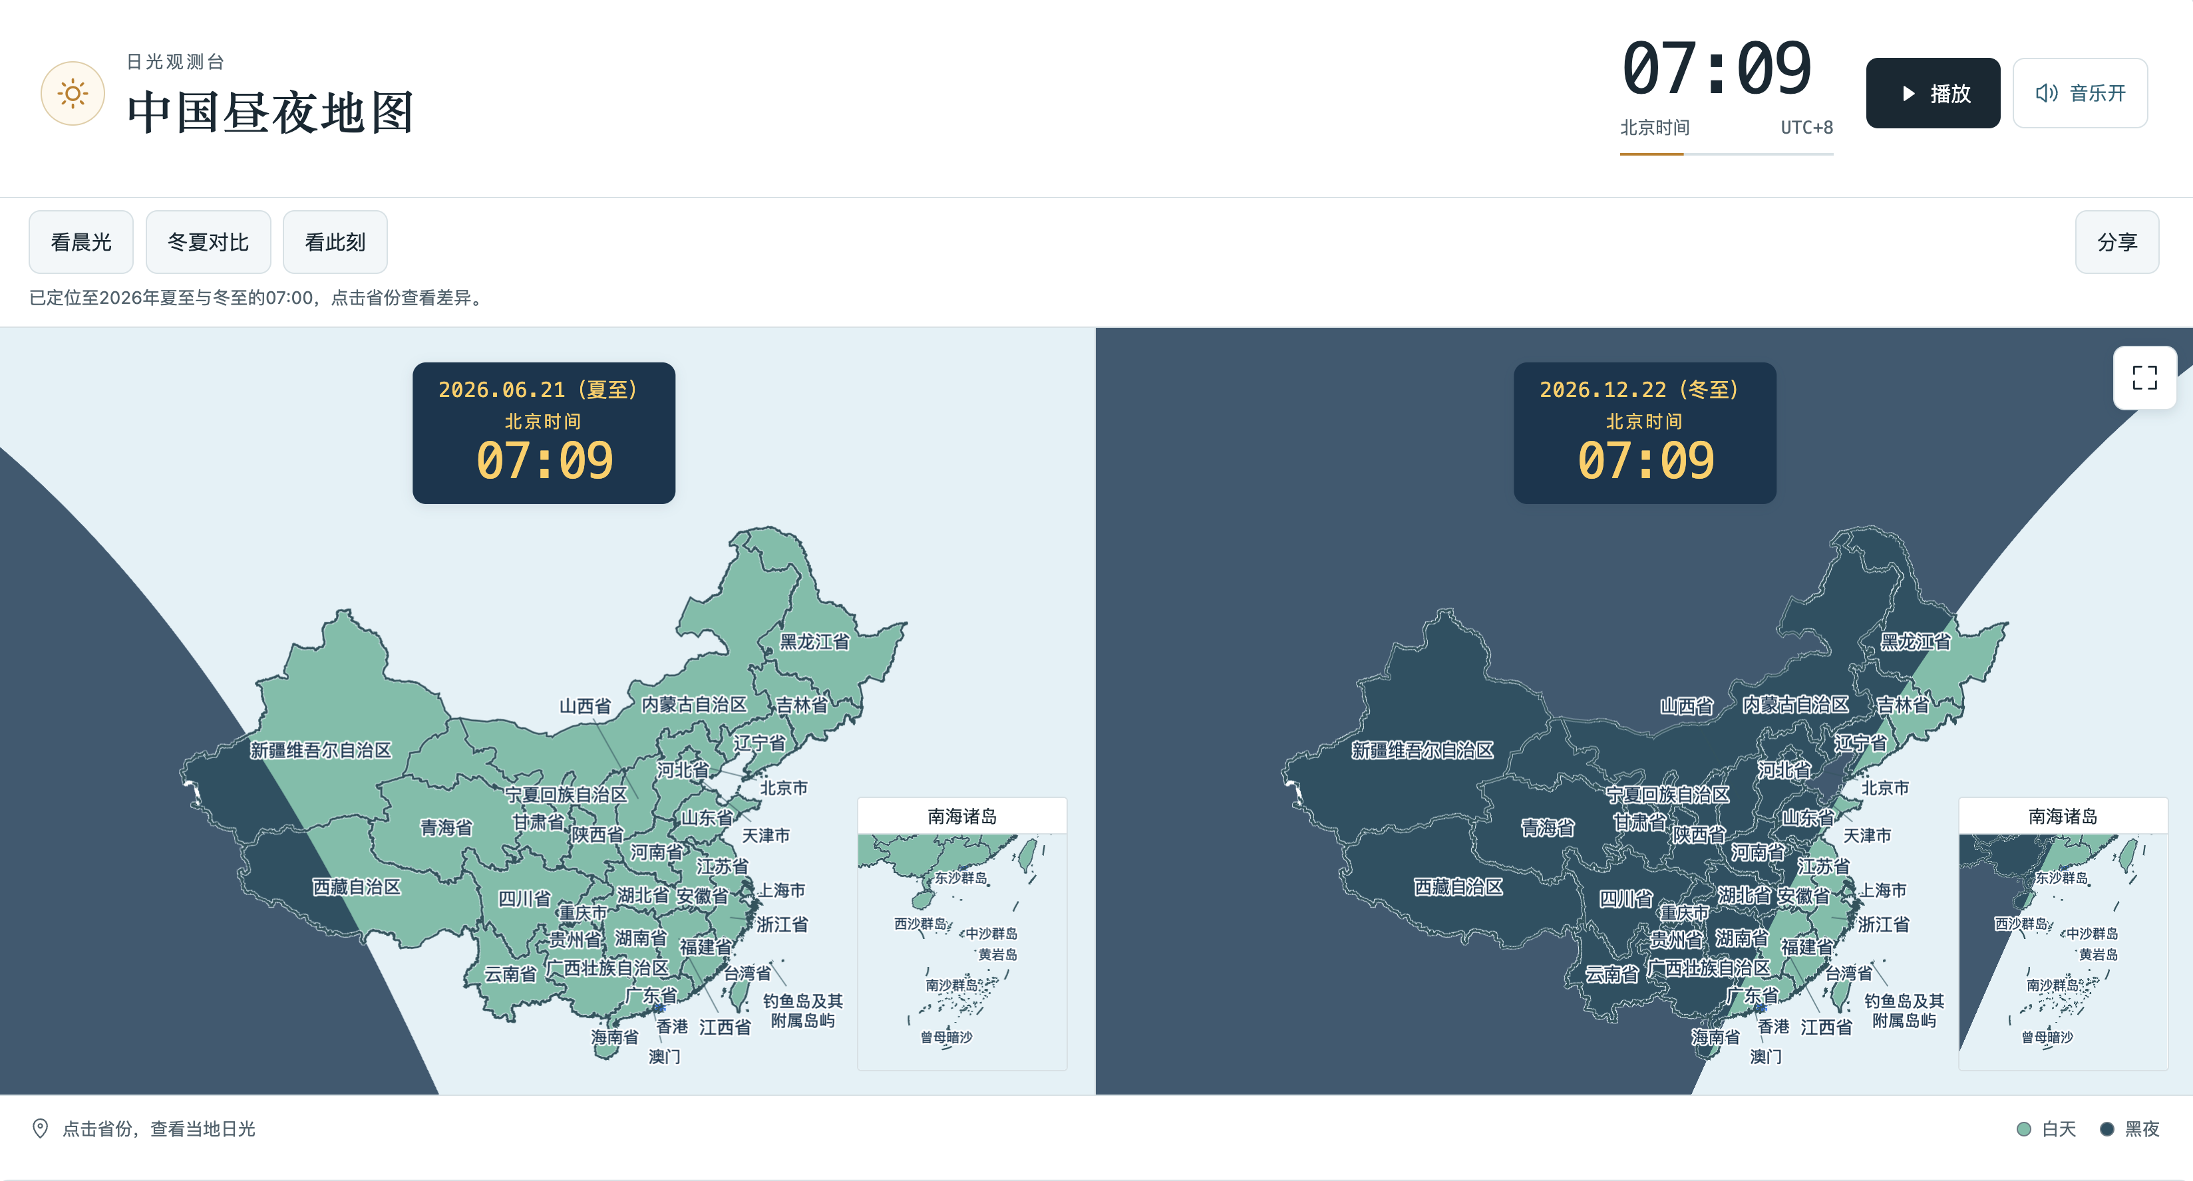Select 湖南省 on the summer map
Screen dimensions: 2193x1181
click(641, 938)
